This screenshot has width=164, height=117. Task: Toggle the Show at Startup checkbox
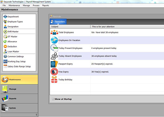pos(53,99)
